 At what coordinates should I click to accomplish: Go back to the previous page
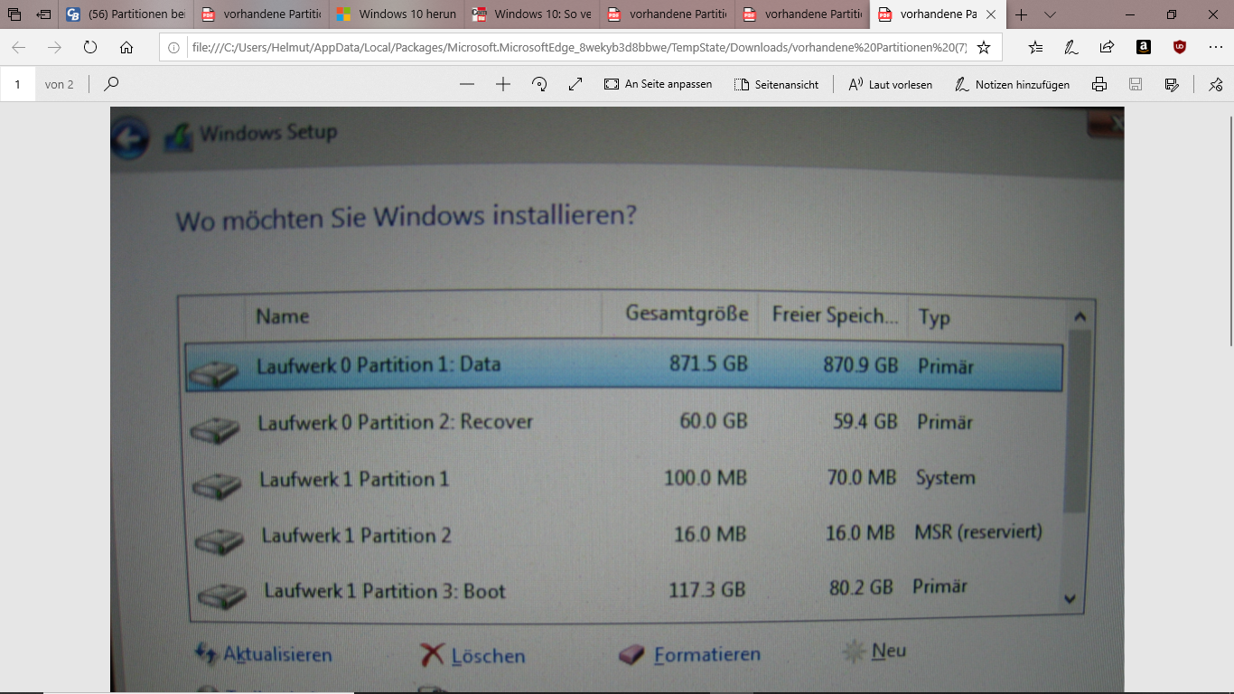click(x=18, y=48)
